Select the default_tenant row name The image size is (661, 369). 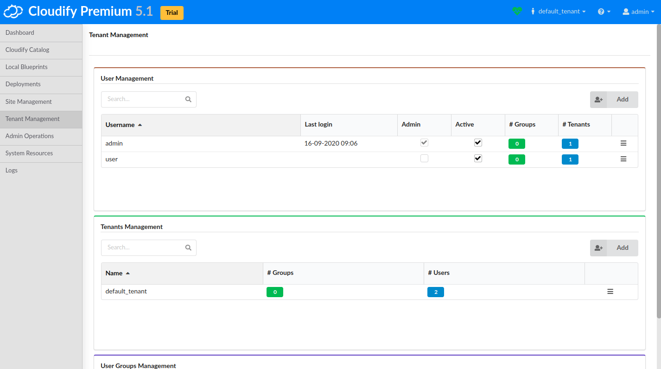tap(126, 292)
